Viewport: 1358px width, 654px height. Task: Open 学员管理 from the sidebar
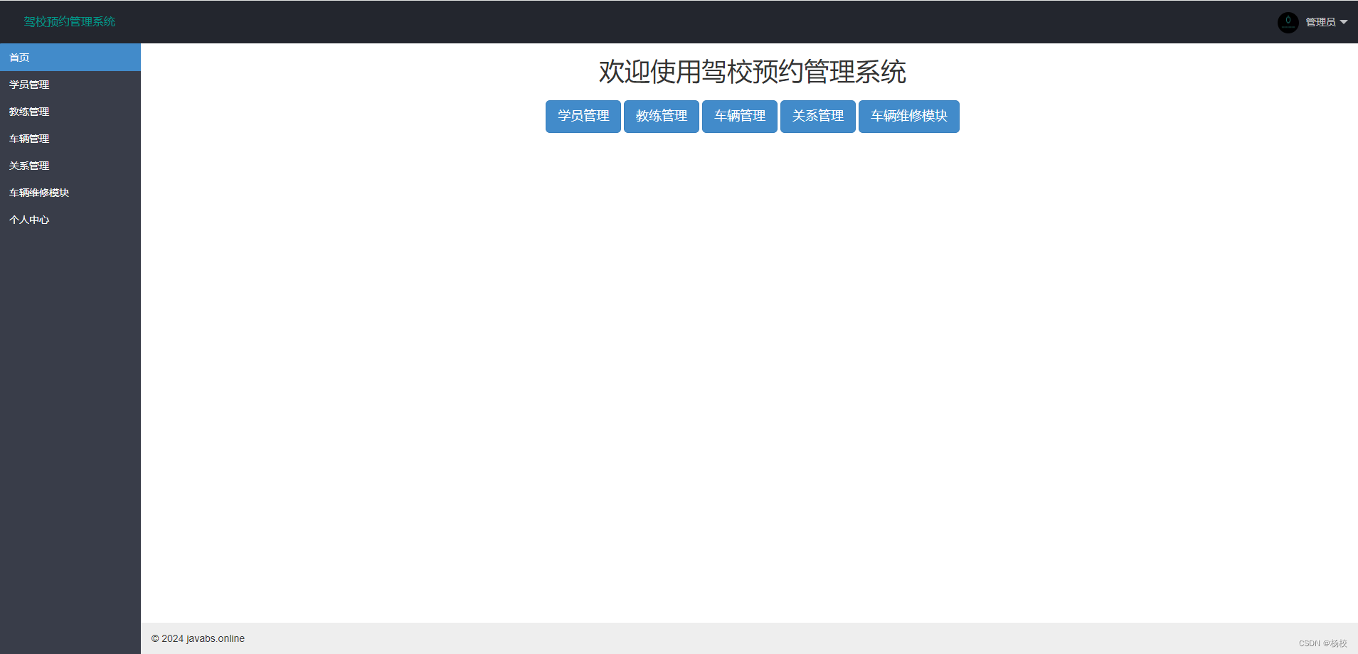28,84
